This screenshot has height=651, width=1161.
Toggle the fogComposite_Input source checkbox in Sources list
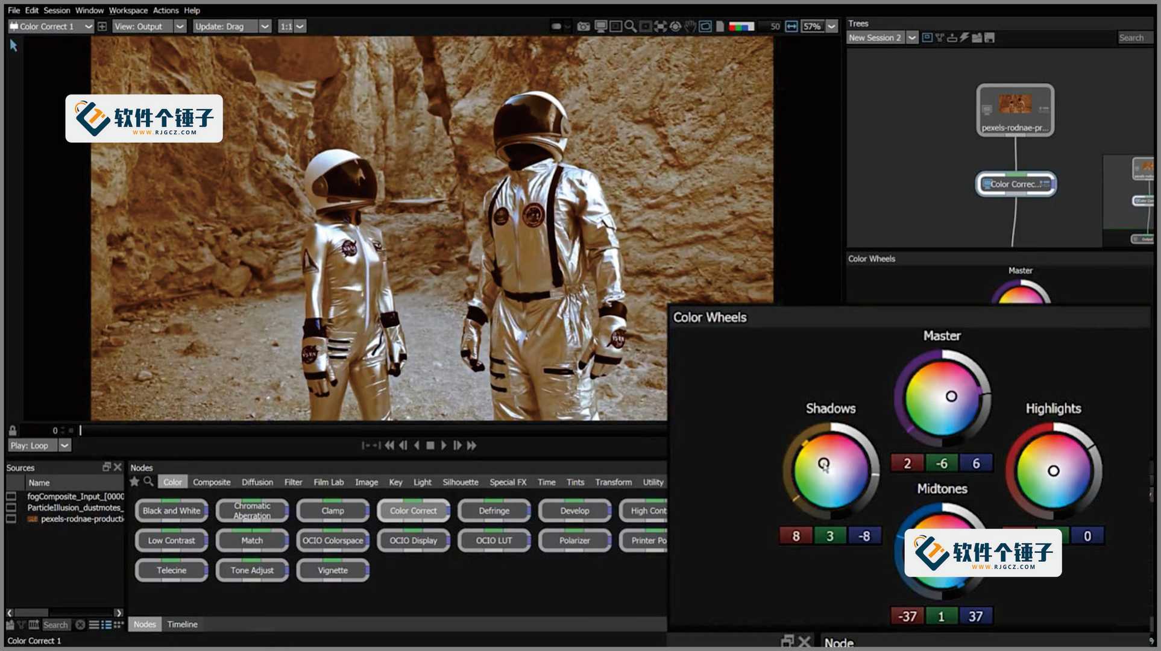click(x=10, y=496)
